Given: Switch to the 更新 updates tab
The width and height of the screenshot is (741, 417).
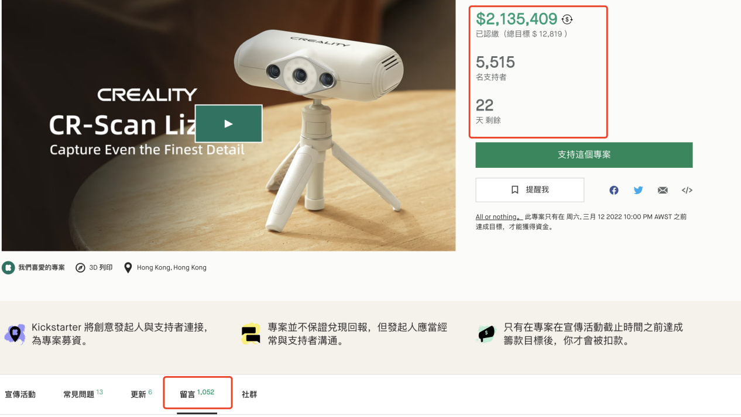Looking at the screenshot, I should (x=138, y=394).
